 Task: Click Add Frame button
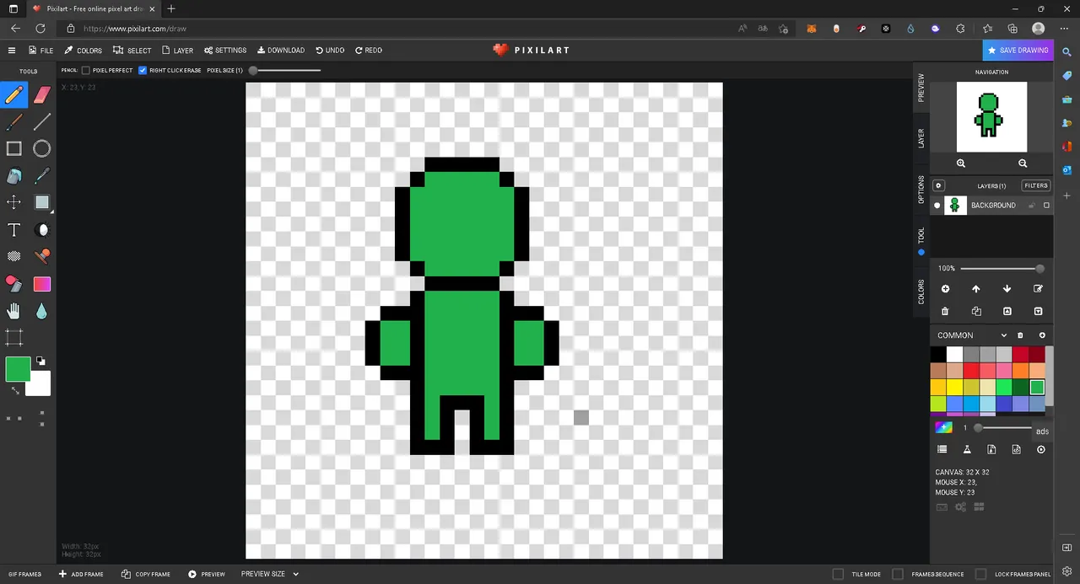pyautogui.click(x=81, y=574)
